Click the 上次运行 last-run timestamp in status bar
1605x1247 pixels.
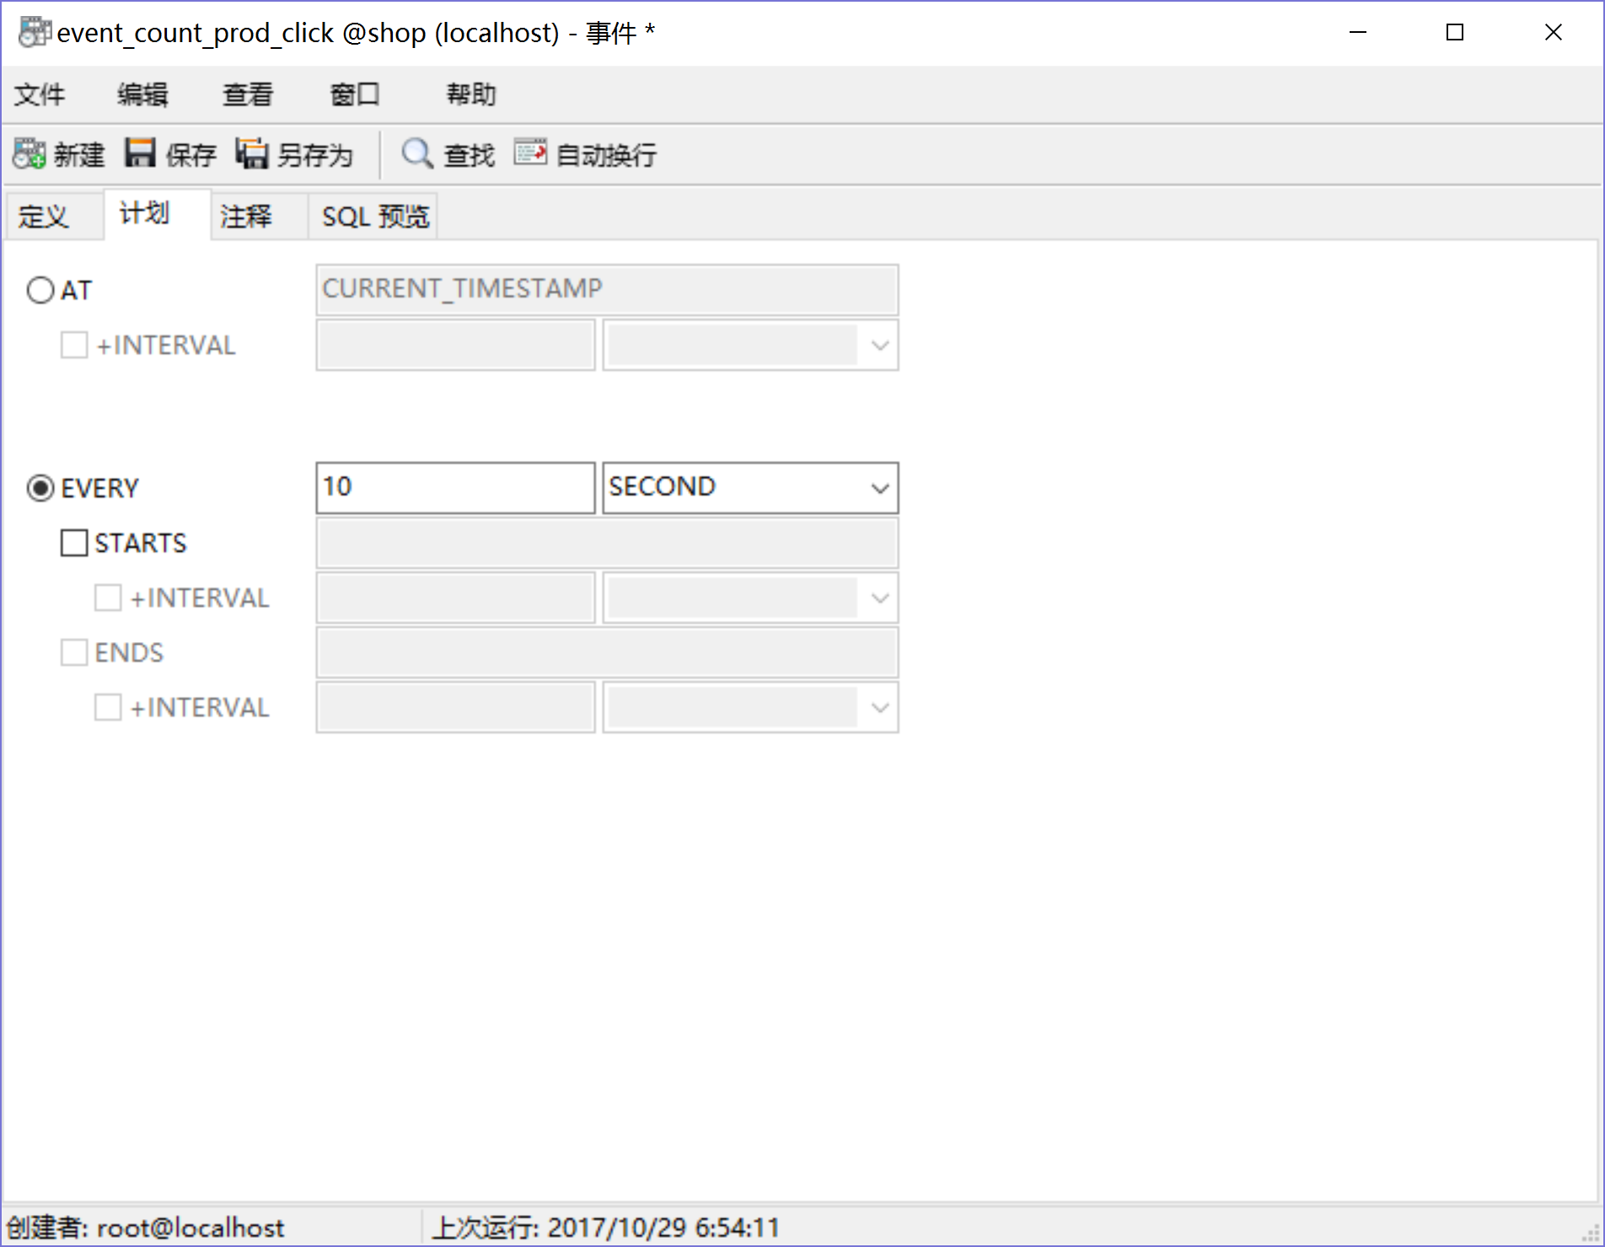click(605, 1228)
